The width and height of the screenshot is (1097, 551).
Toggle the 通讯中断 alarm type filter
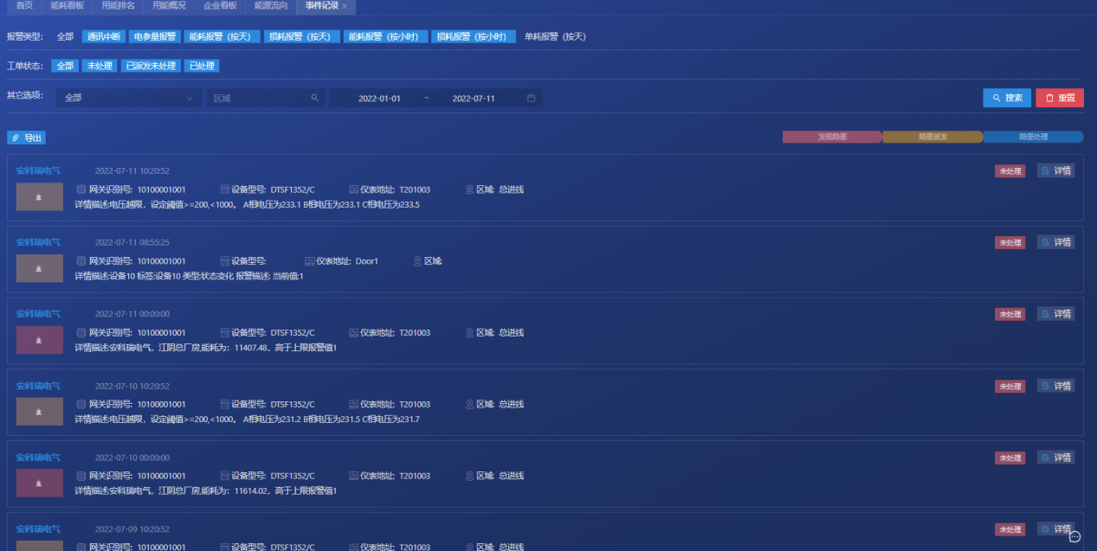click(103, 37)
